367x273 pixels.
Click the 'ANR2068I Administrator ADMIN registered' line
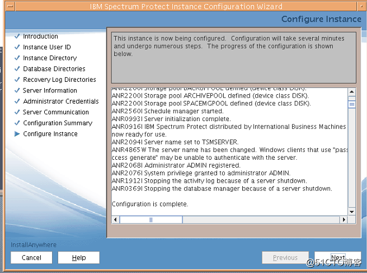coord(176,165)
